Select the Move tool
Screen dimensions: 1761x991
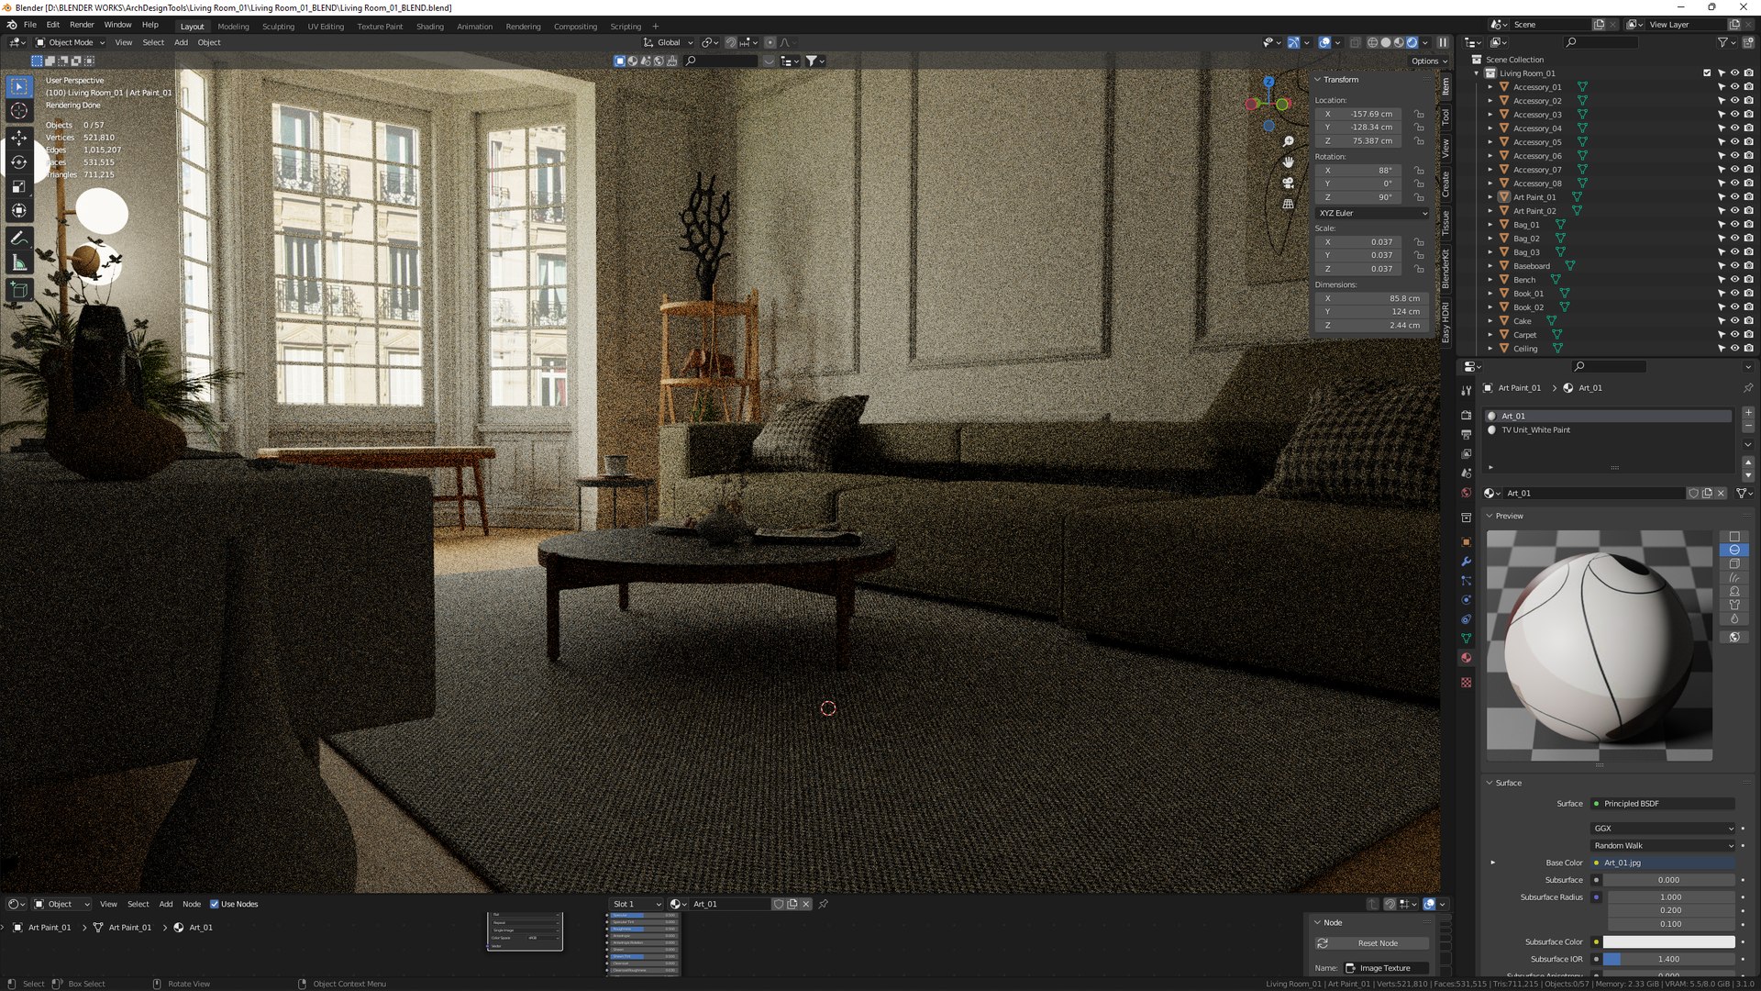click(x=19, y=138)
